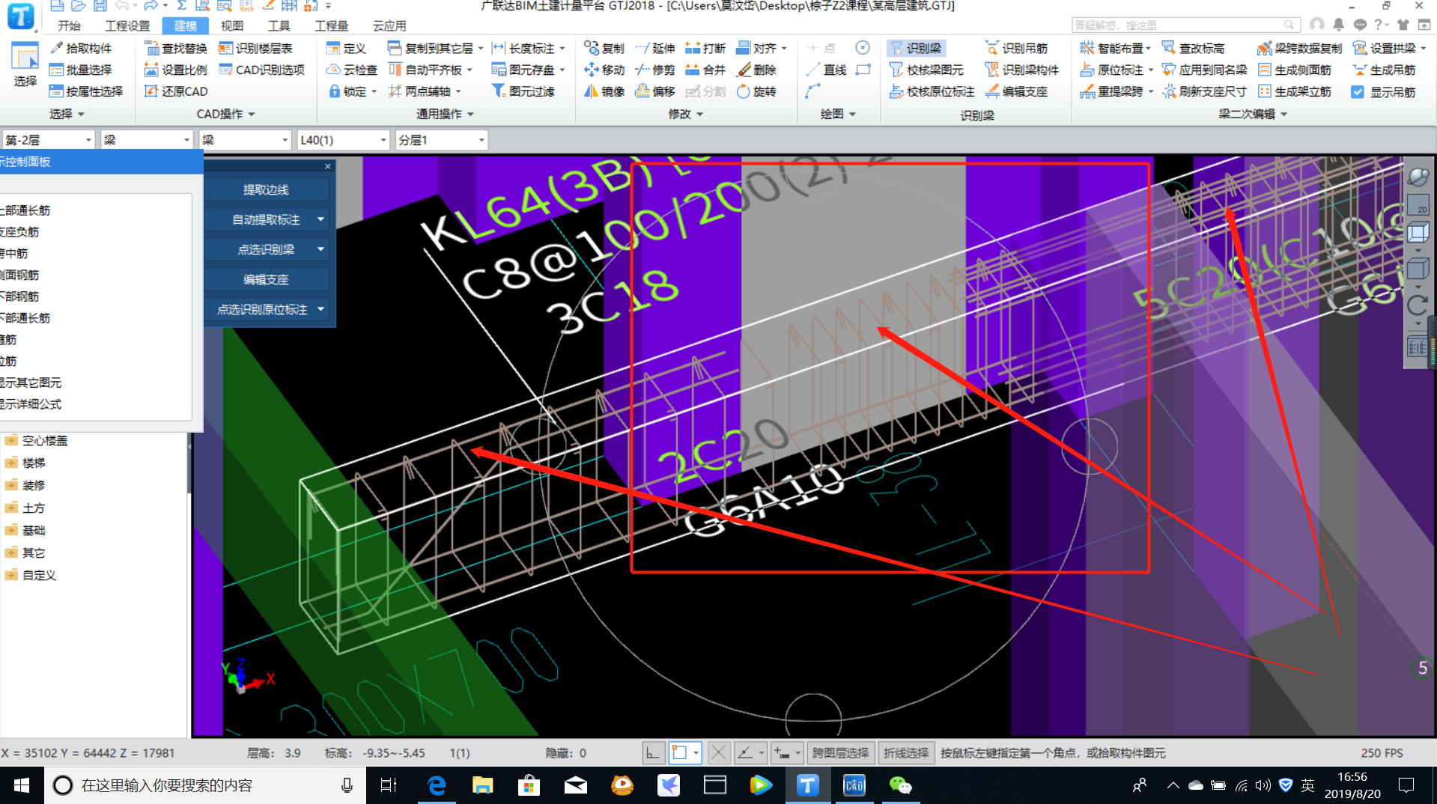Select the 修剪 trim tool
Screen dimensions: 1437x804
point(655,70)
